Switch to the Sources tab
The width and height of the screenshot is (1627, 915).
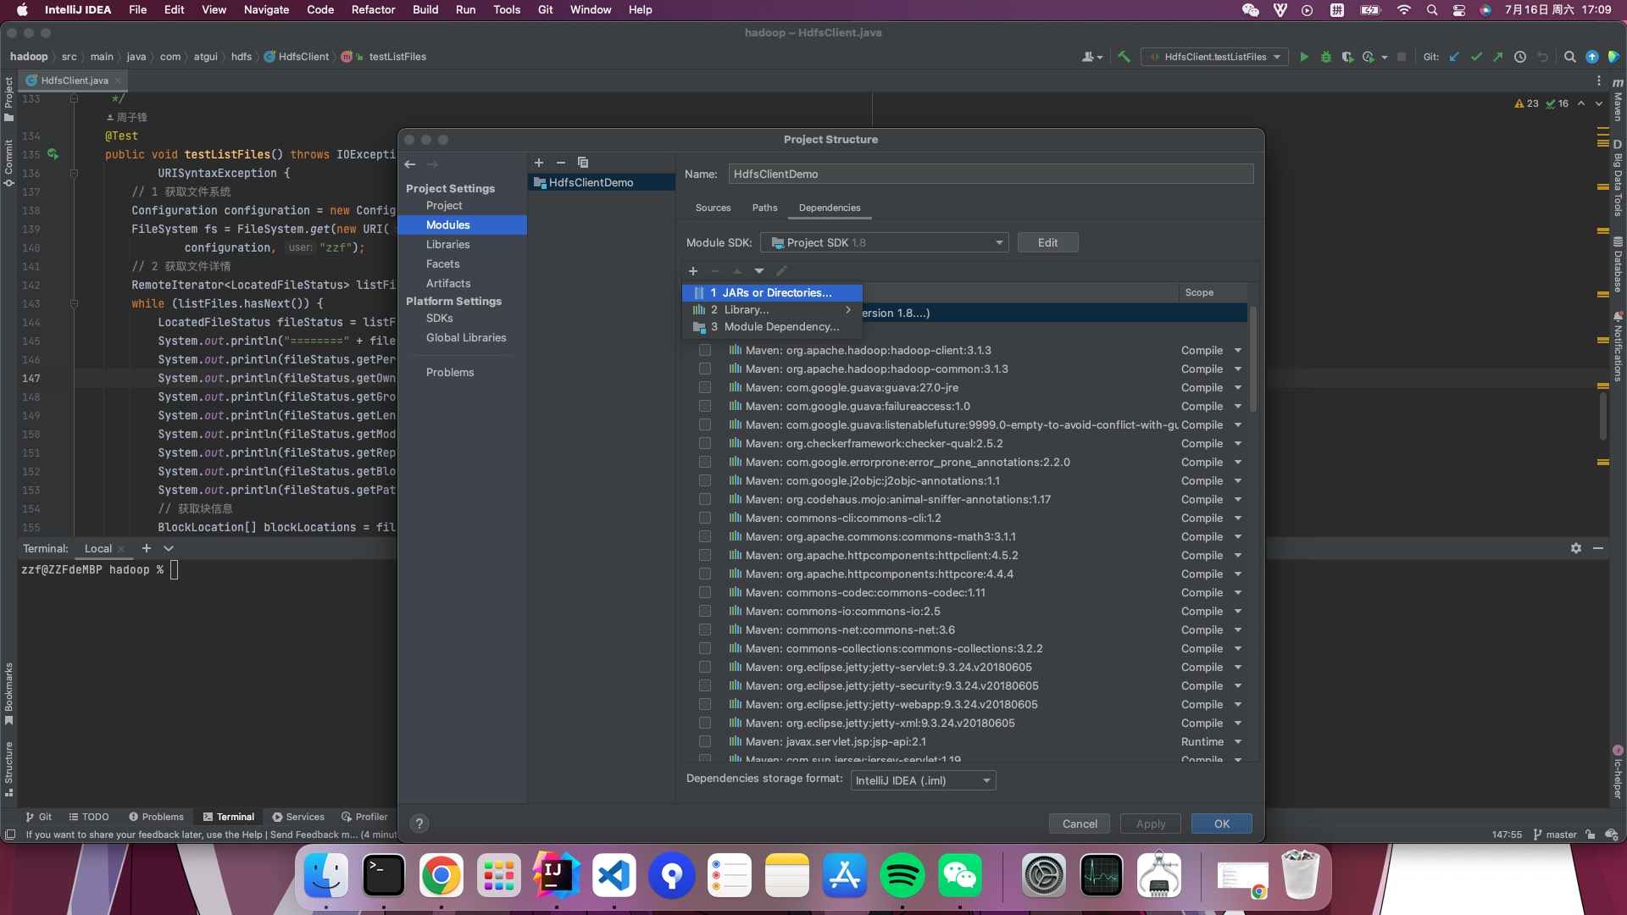[x=713, y=208]
